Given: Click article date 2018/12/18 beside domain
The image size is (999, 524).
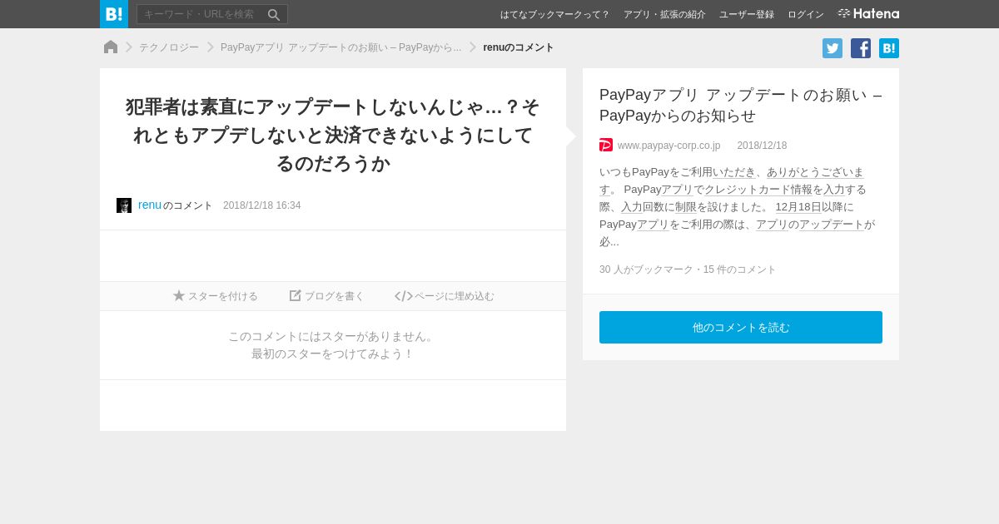Looking at the screenshot, I should 762,146.
